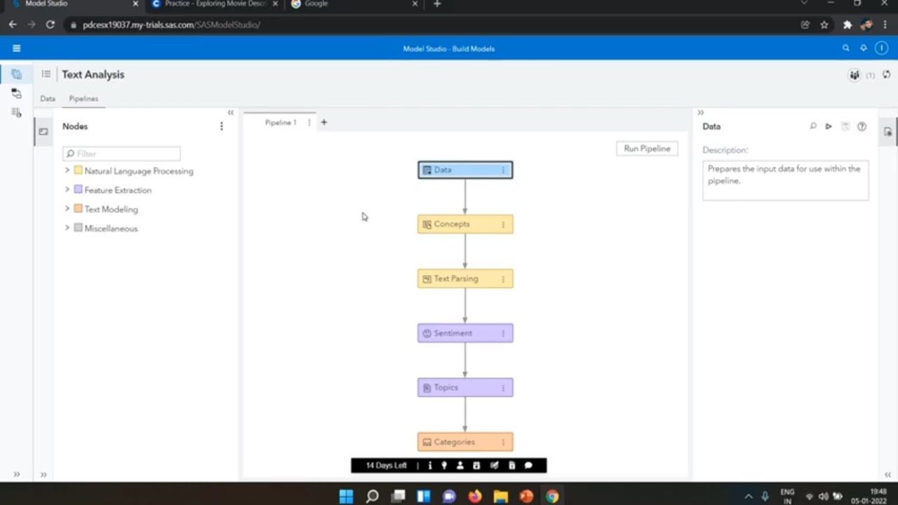898x505 pixels.
Task: Open help icon in Data panel
Action: tap(862, 126)
